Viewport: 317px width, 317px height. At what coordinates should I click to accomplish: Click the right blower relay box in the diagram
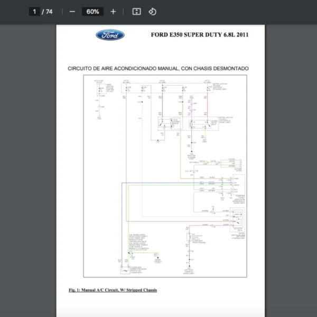199,124
